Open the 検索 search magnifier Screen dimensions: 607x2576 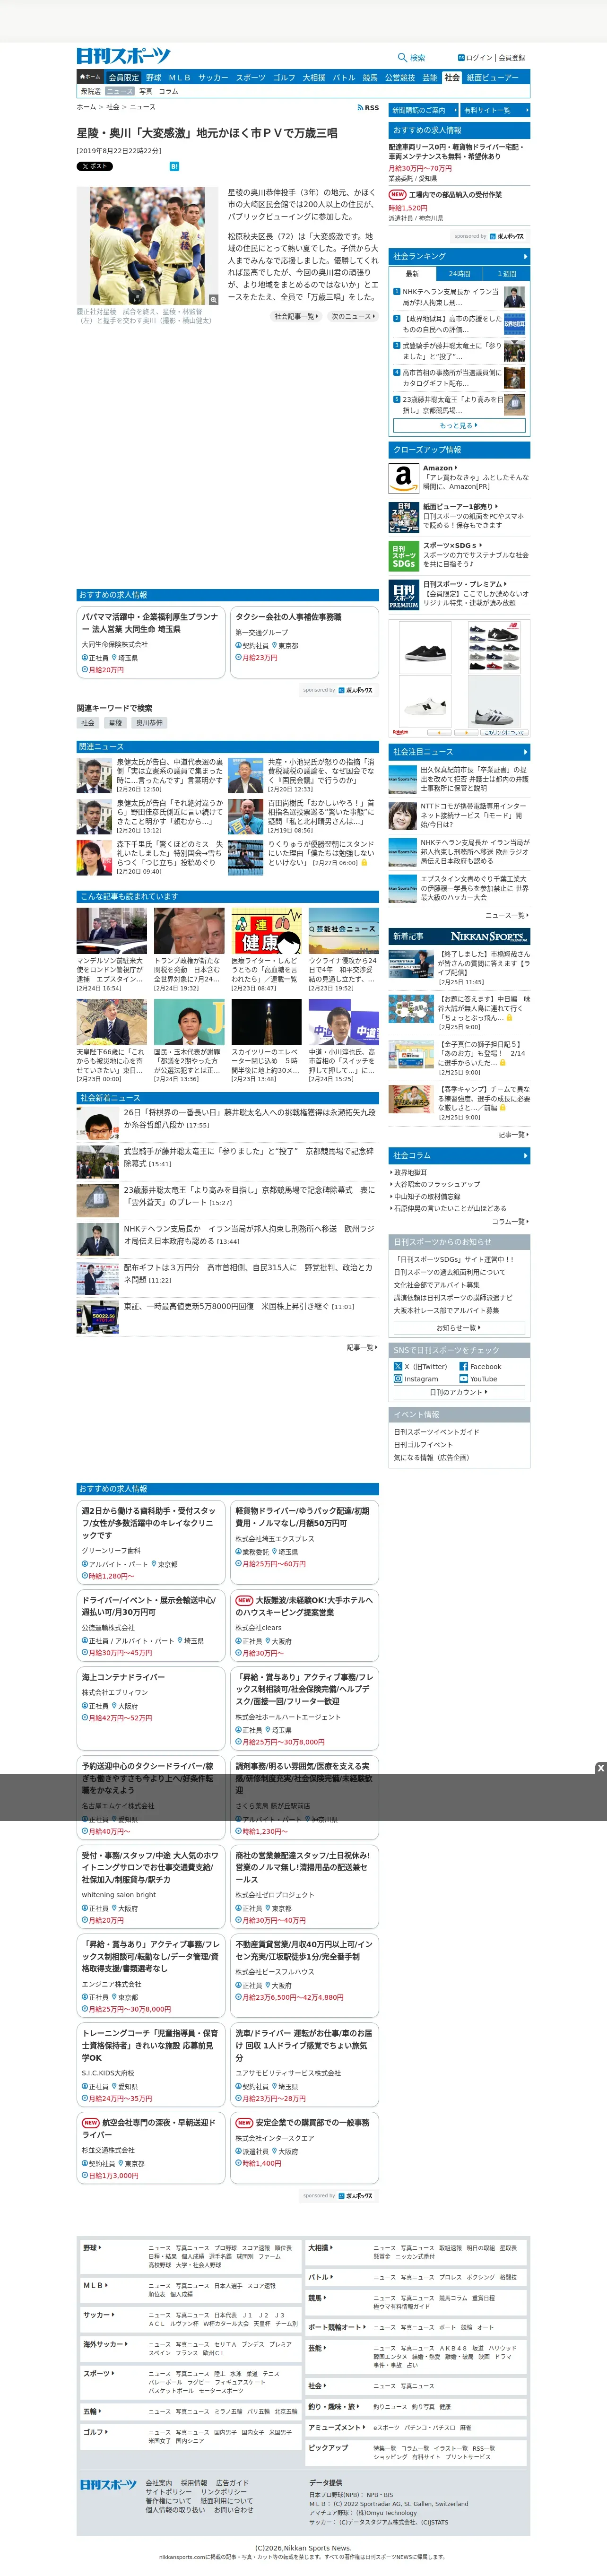tap(402, 57)
